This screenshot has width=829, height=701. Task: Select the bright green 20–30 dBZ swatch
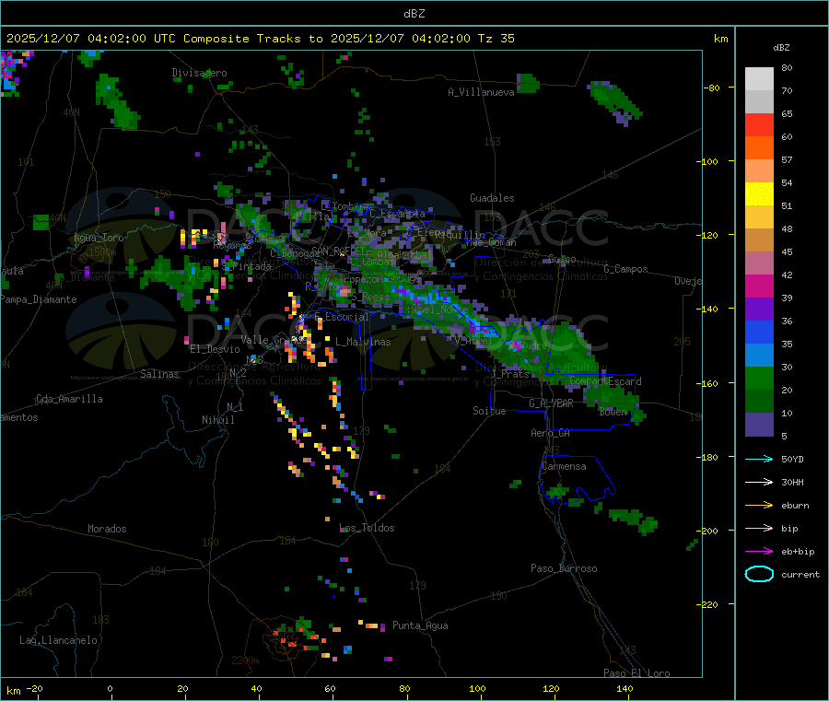click(x=759, y=379)
